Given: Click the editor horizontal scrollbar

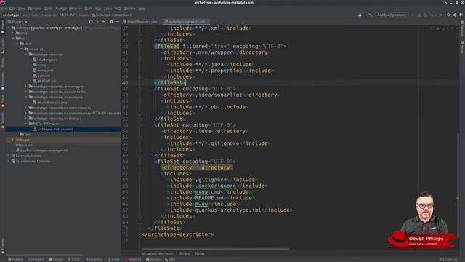Looking at the screenshot, I should click(216, 249).
